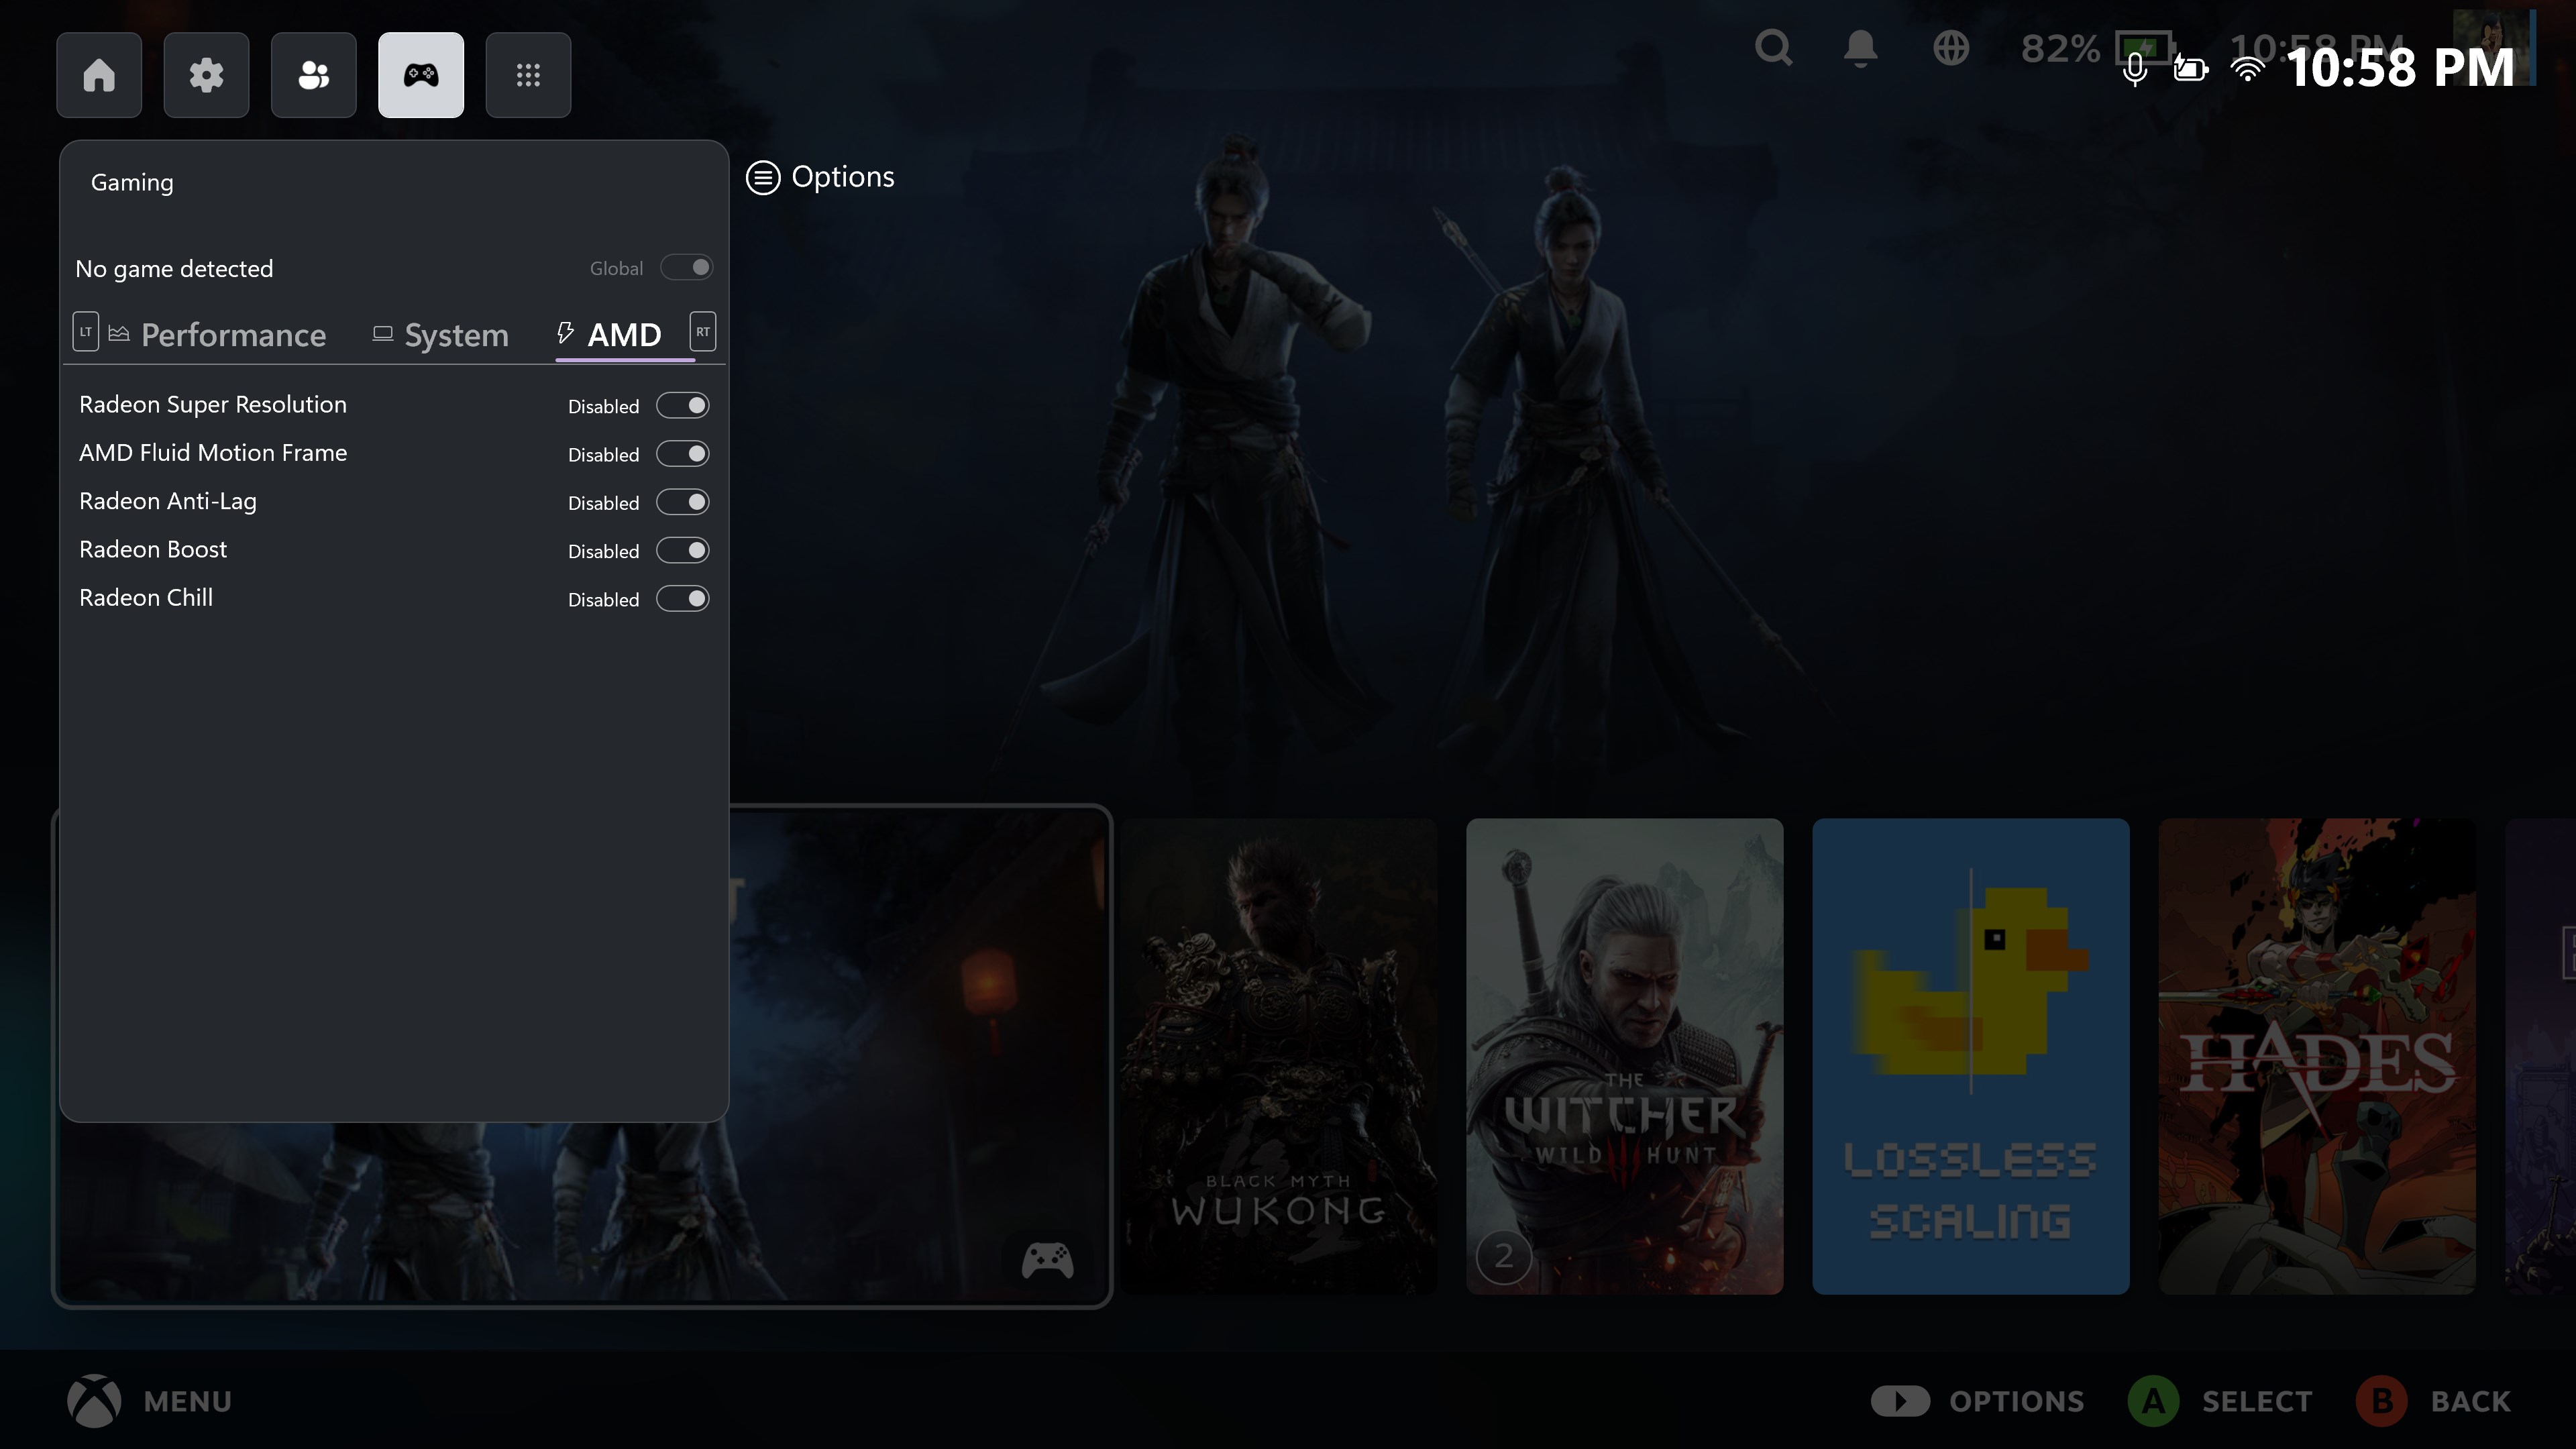The image size is (2576, 1449).
Task: Open the Options menu
Action: [x=820, y=177]
